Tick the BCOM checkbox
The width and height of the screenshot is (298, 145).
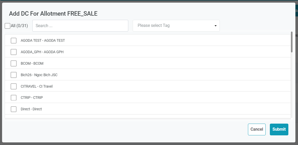coord(14,63)
